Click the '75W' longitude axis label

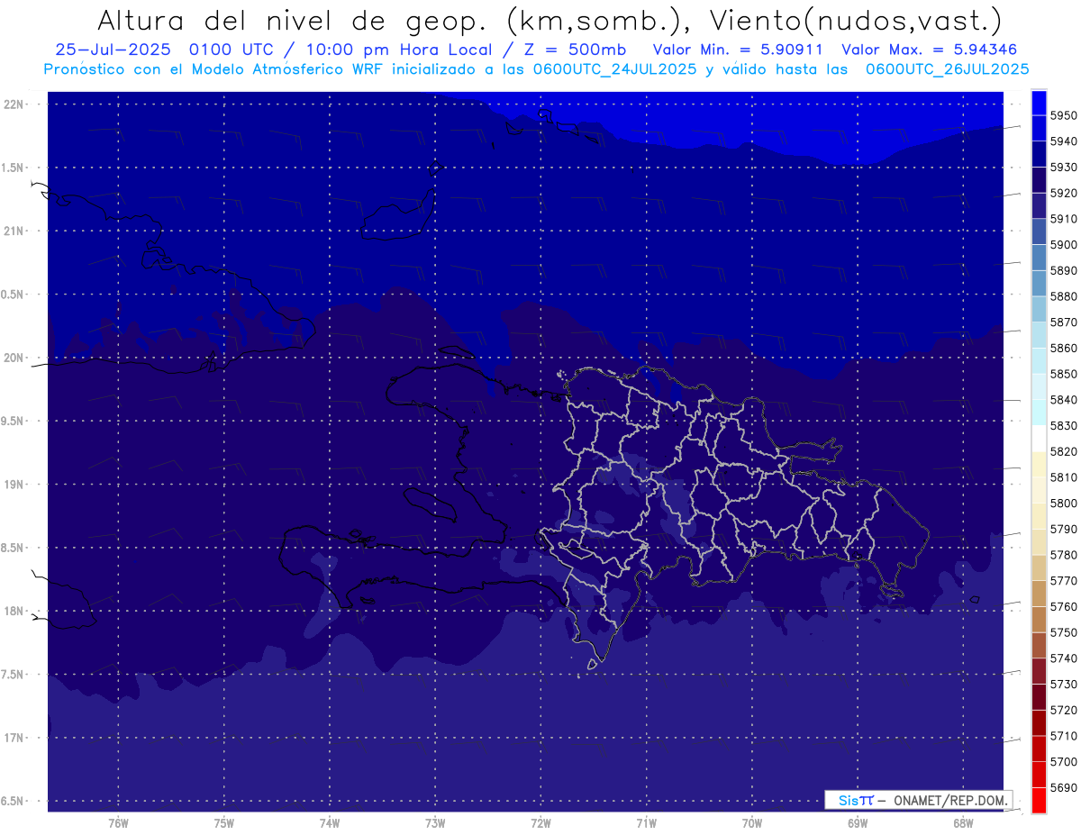224,823
